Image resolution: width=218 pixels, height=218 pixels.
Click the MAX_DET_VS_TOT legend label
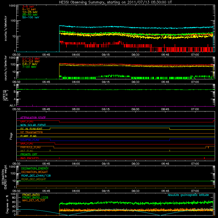click(x=34, y=200)
